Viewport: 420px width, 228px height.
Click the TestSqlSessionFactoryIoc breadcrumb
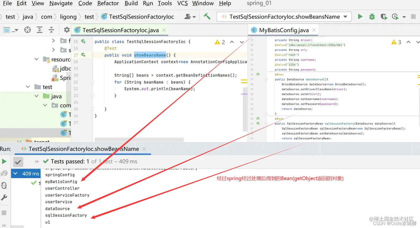tap(138, 17)
